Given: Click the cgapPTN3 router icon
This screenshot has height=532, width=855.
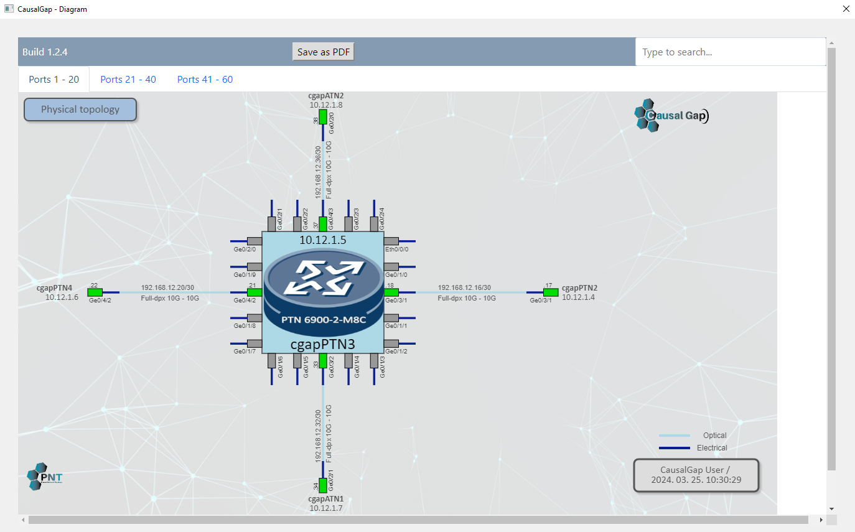Looking at the screenshot, I should coord(323,292).
